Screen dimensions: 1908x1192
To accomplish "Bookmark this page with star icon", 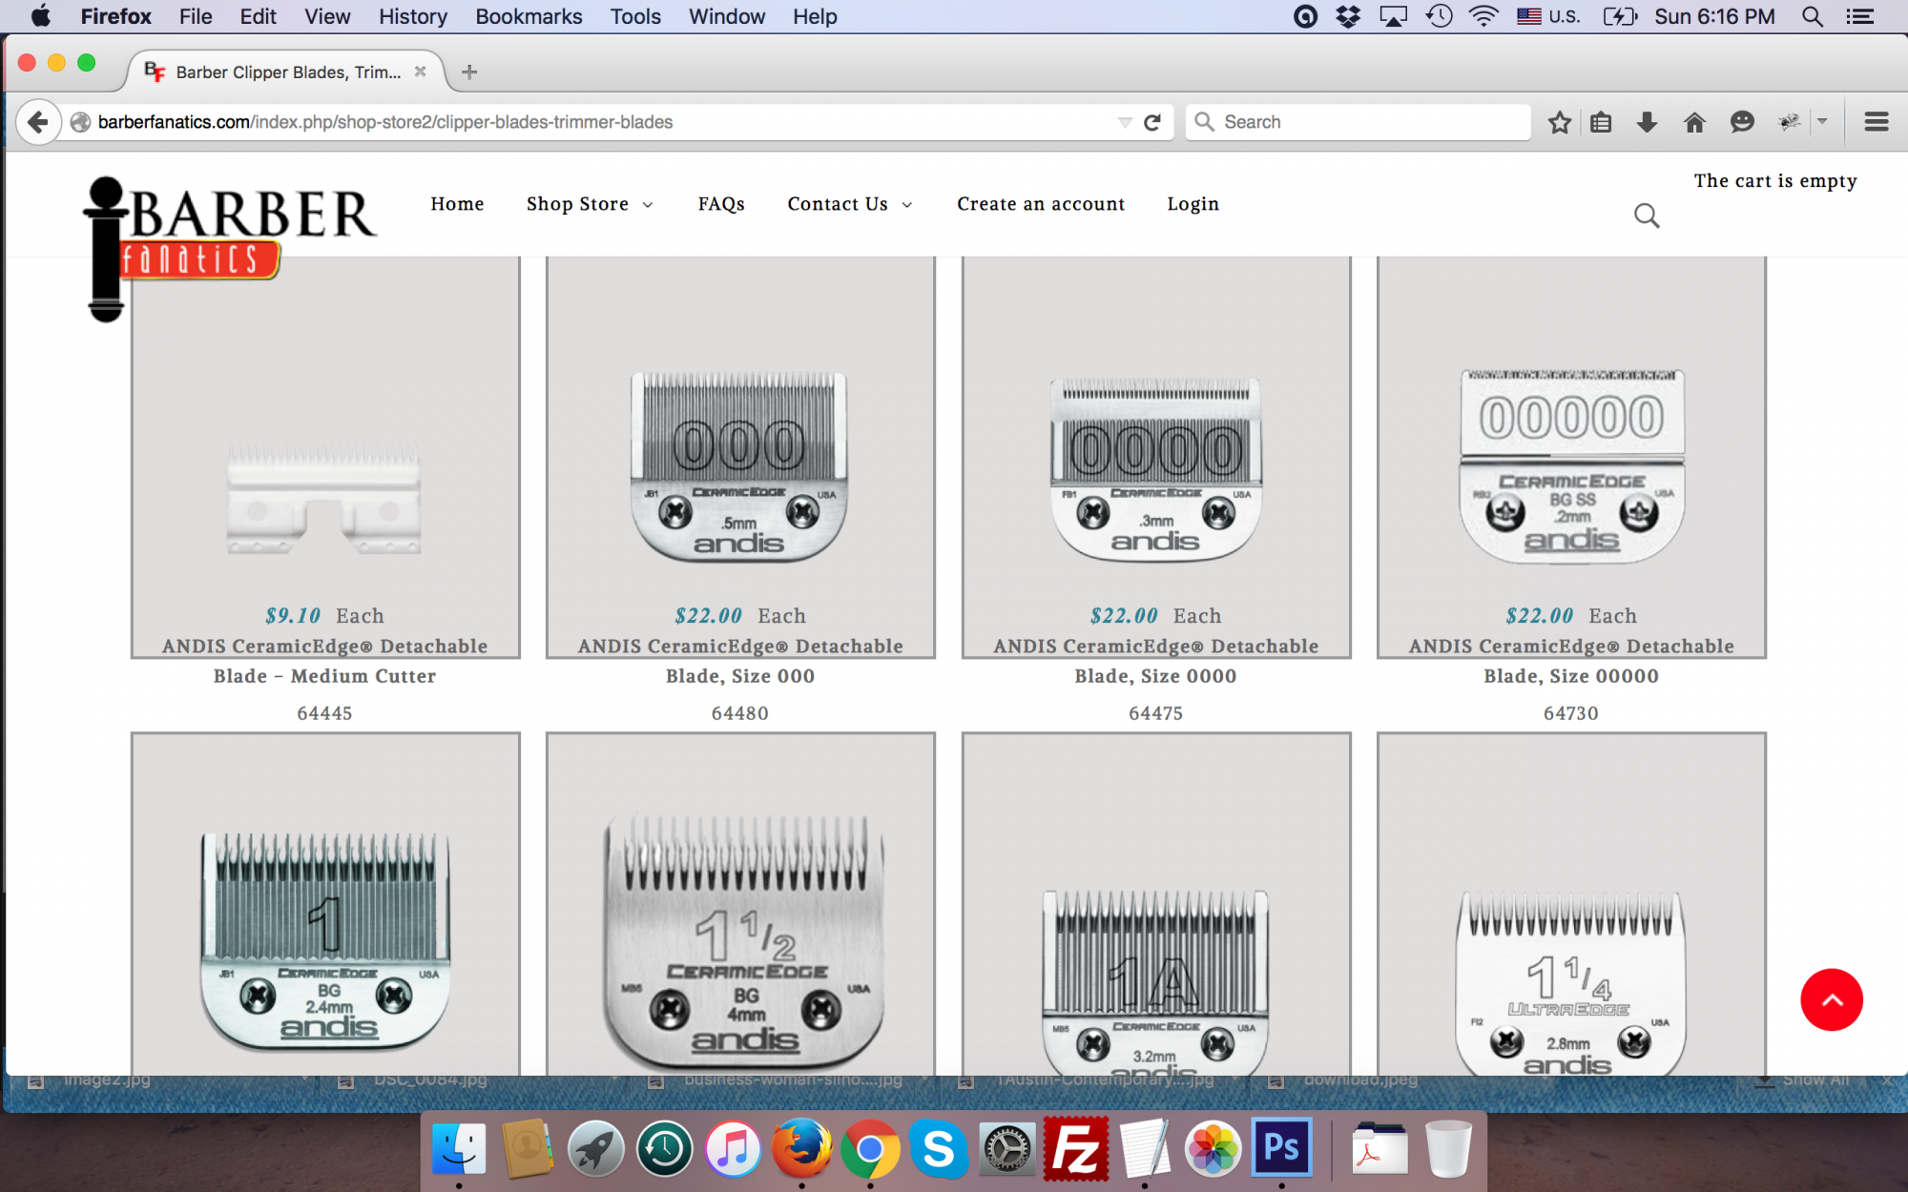I will pyautogui.click(x=1559, y=122).
